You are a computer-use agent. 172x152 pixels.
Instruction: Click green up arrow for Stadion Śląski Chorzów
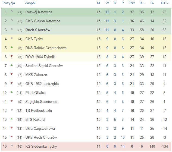tap(11, 65)
